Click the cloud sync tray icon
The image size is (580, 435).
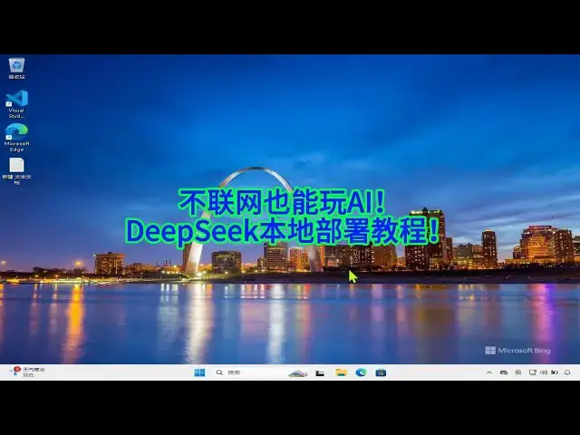pos(504,372)
